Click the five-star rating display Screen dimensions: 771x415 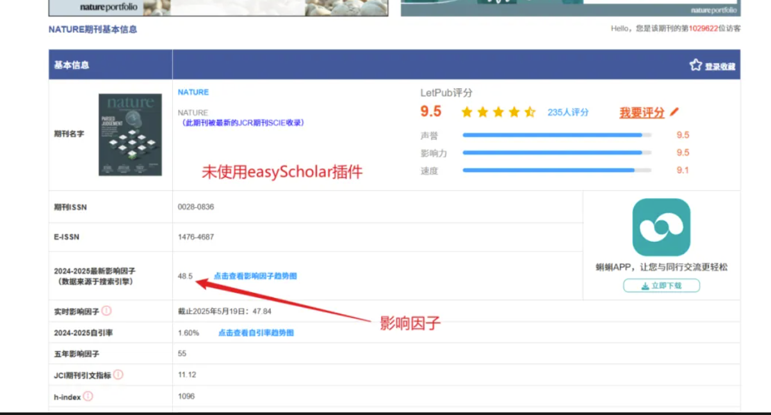[x=498, y=113]
